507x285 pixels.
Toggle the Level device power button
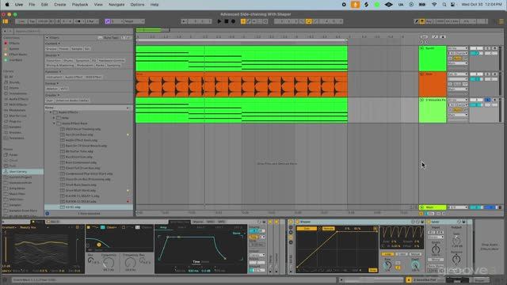click(429, 222)
